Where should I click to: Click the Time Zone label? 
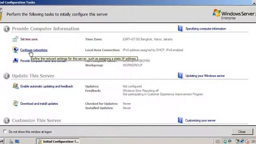pos(94,39)
